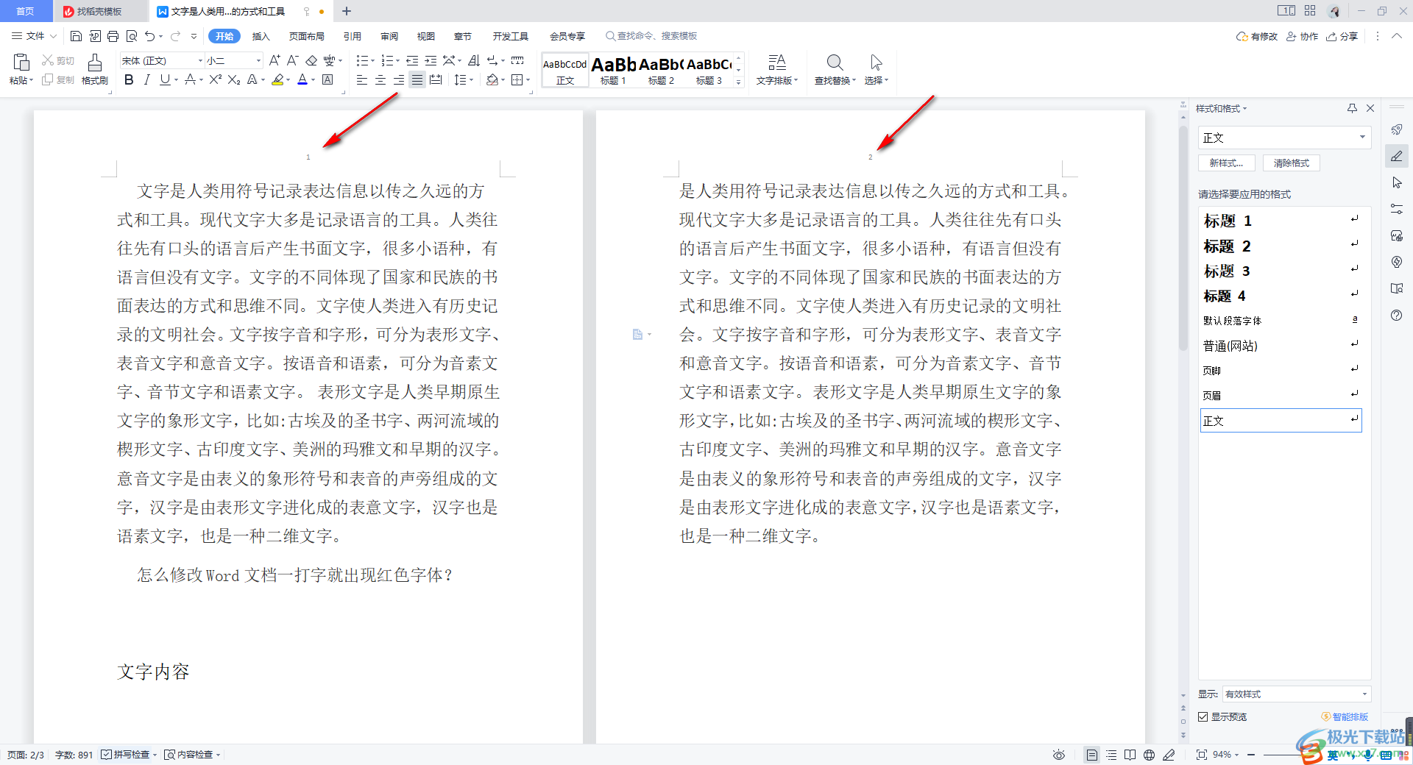Screen dimensions: 1413x765
Task: Increase font size with A+ icon
Action: (275, 60)
